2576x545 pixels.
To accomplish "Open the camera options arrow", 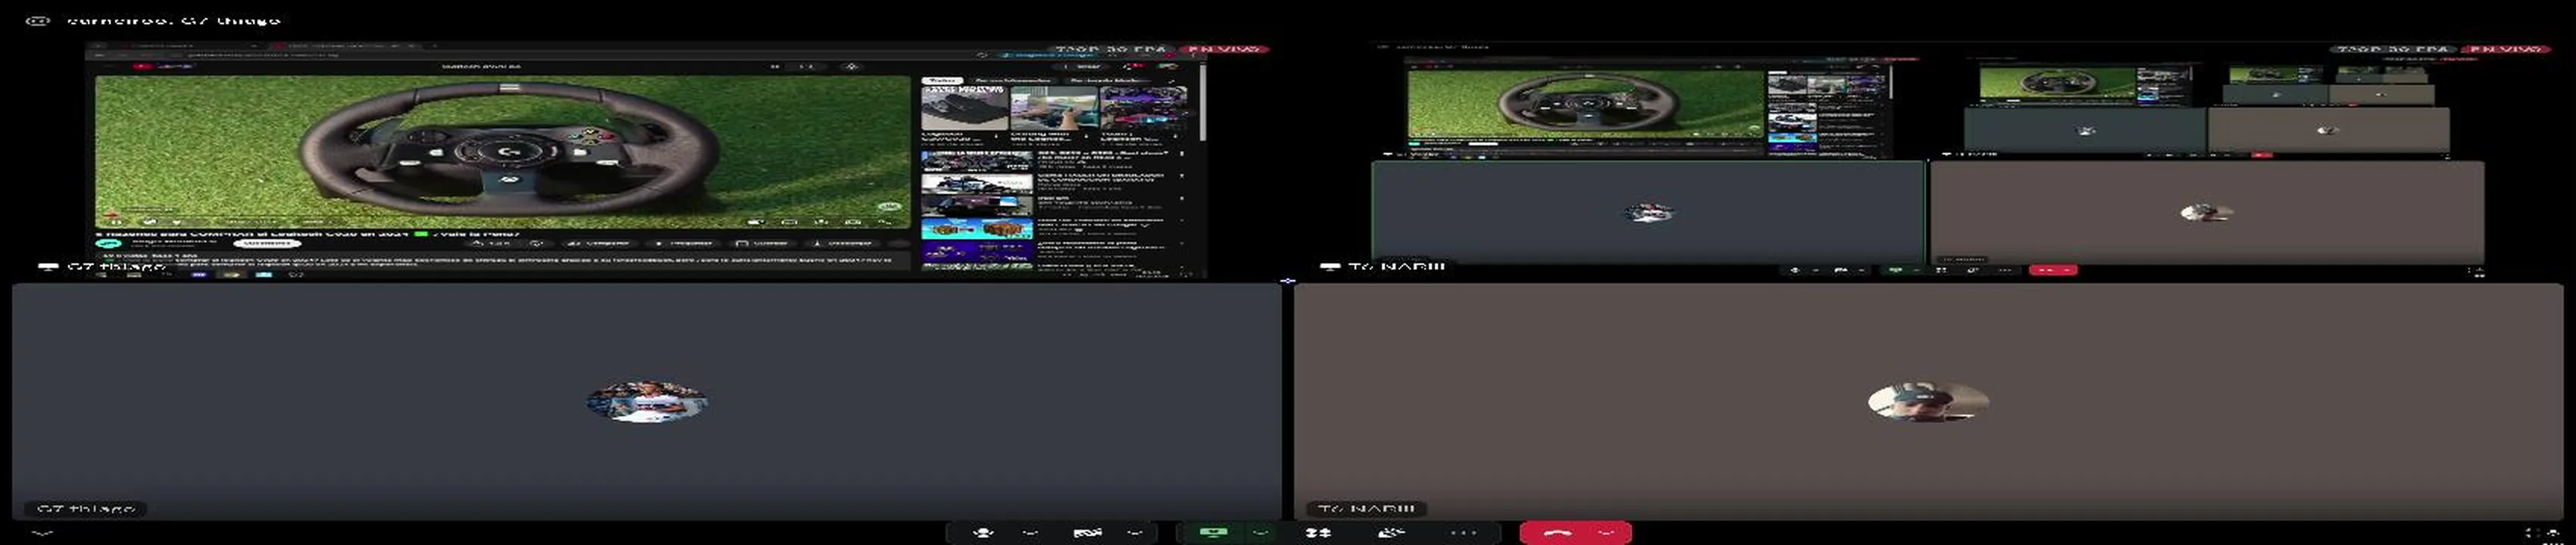I will [x=1135, y=533].
